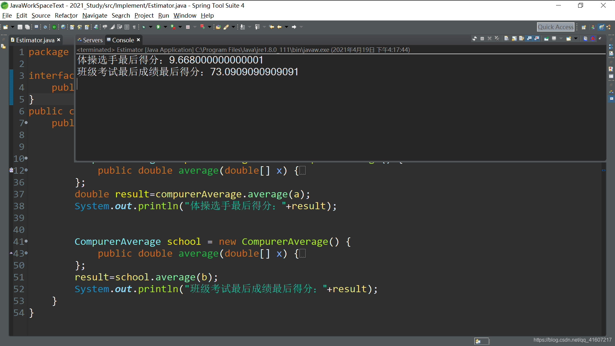The height and width of the screenshot is (346, 615).
Task: Open the Debug configurations dropdown arrow
Action: pos(151,27)
